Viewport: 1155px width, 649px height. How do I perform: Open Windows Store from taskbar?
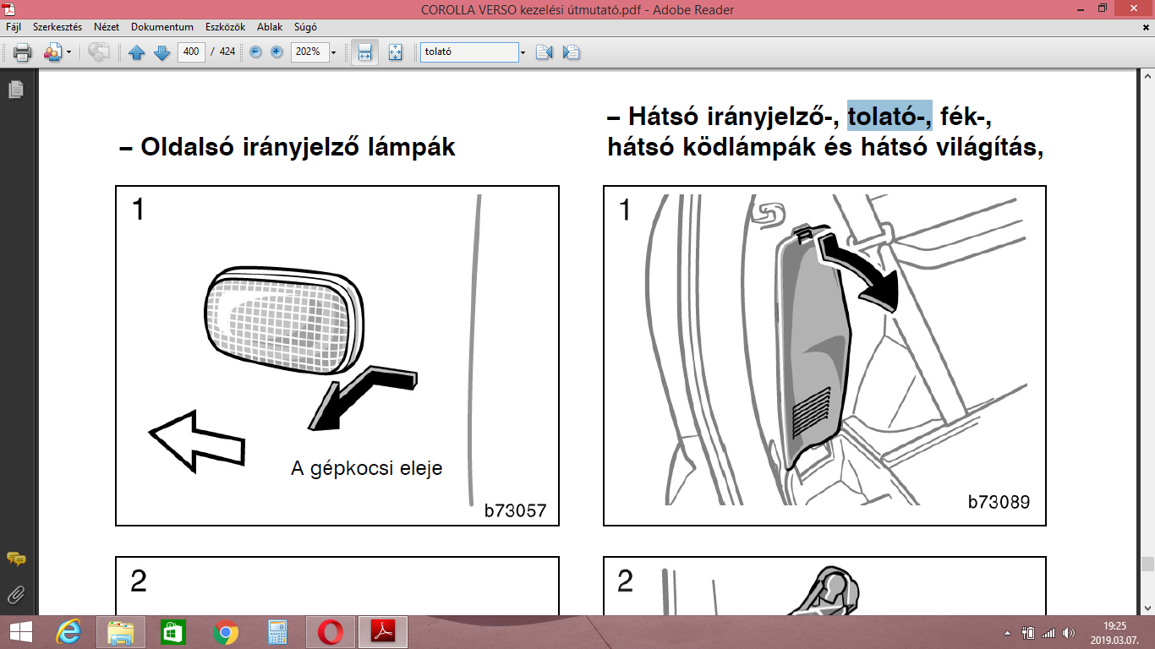[x=173, y=631]
